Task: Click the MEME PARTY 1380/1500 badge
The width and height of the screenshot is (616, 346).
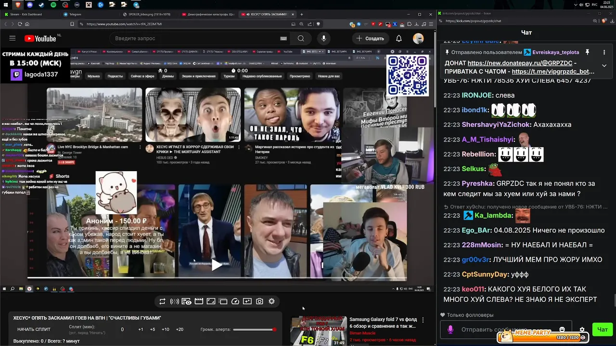Action: [x=543, y=336]
